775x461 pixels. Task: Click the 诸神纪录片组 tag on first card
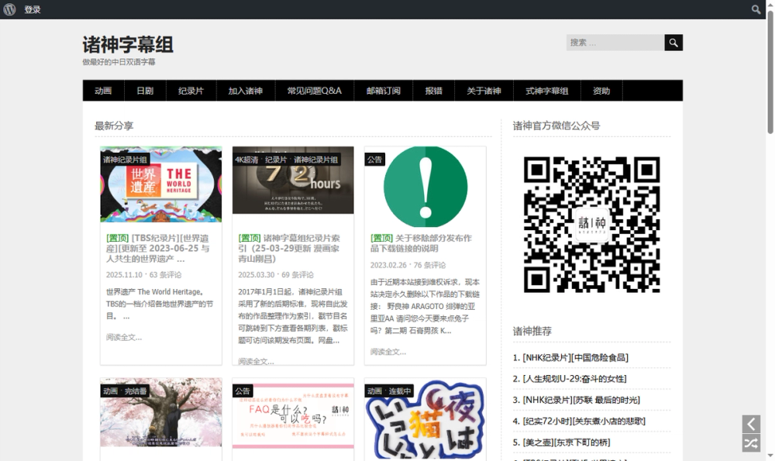[125, 160]
